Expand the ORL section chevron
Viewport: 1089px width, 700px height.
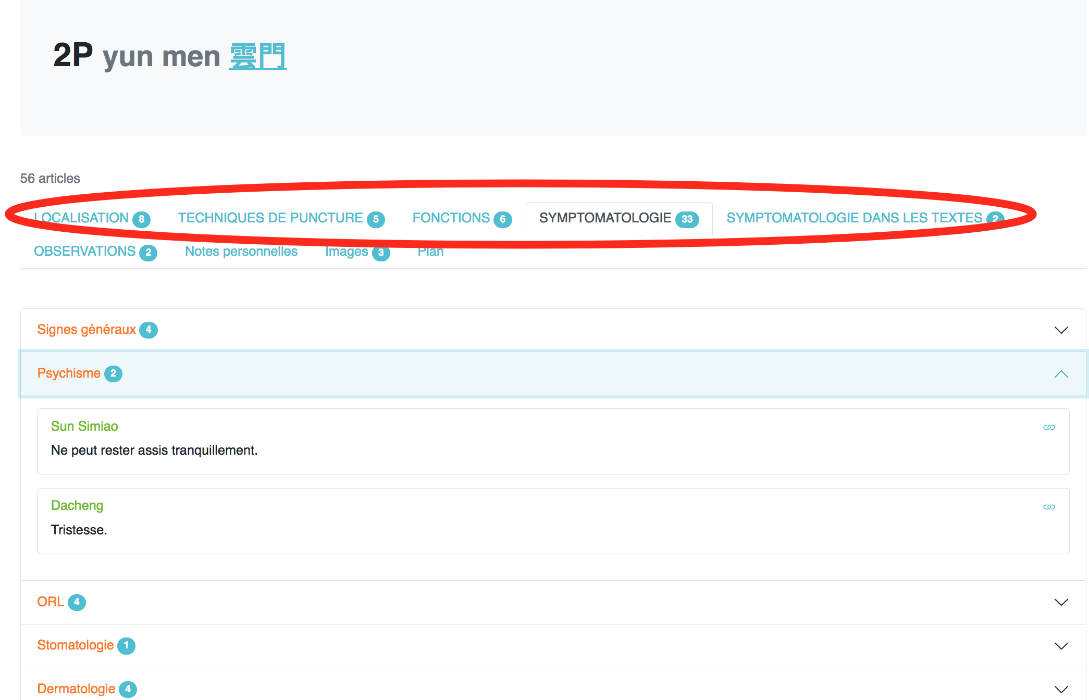tap(1061, 602)
